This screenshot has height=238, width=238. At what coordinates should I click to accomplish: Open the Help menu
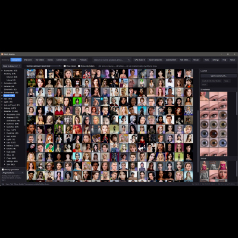pos(224,59)
